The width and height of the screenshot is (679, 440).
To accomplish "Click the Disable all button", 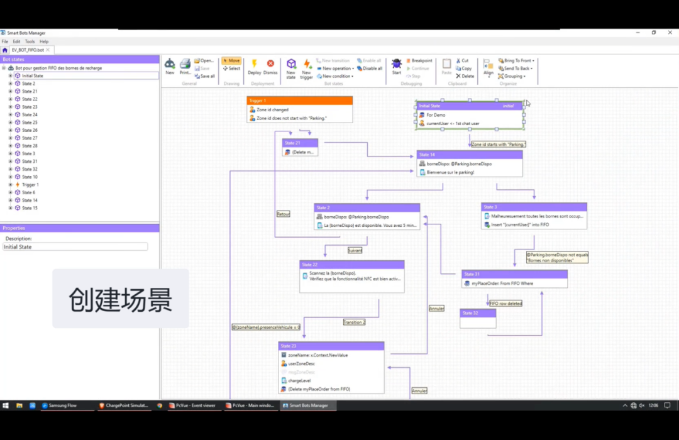I will point(370,69).
